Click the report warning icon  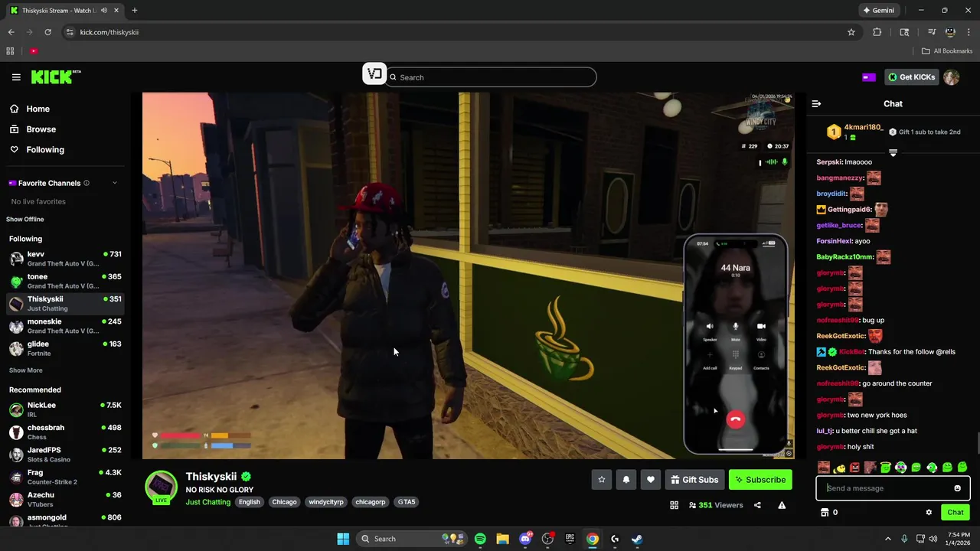(x=782, y=505)
